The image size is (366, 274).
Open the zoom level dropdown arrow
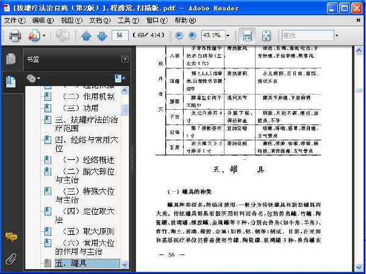coord(228,35)
